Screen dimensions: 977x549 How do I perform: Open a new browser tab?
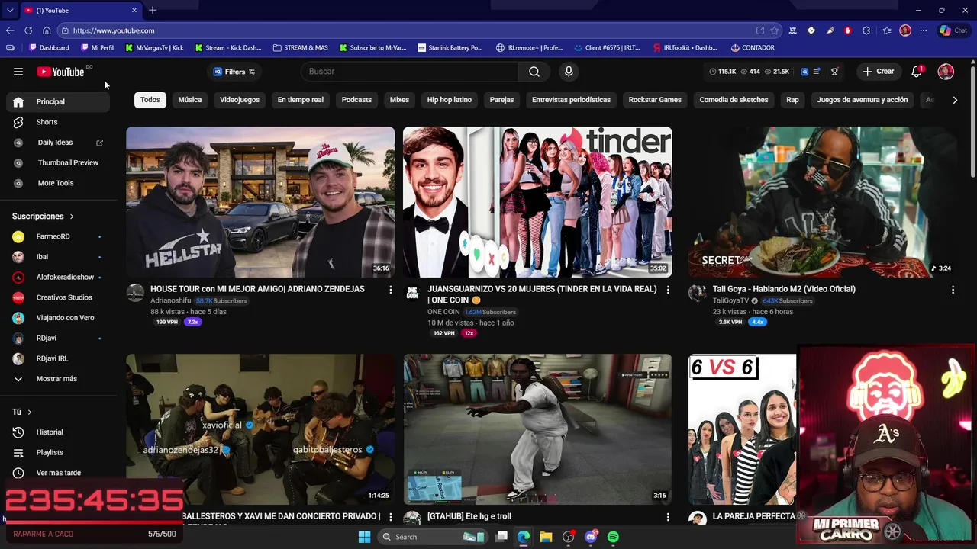click(x=153, y=10)
